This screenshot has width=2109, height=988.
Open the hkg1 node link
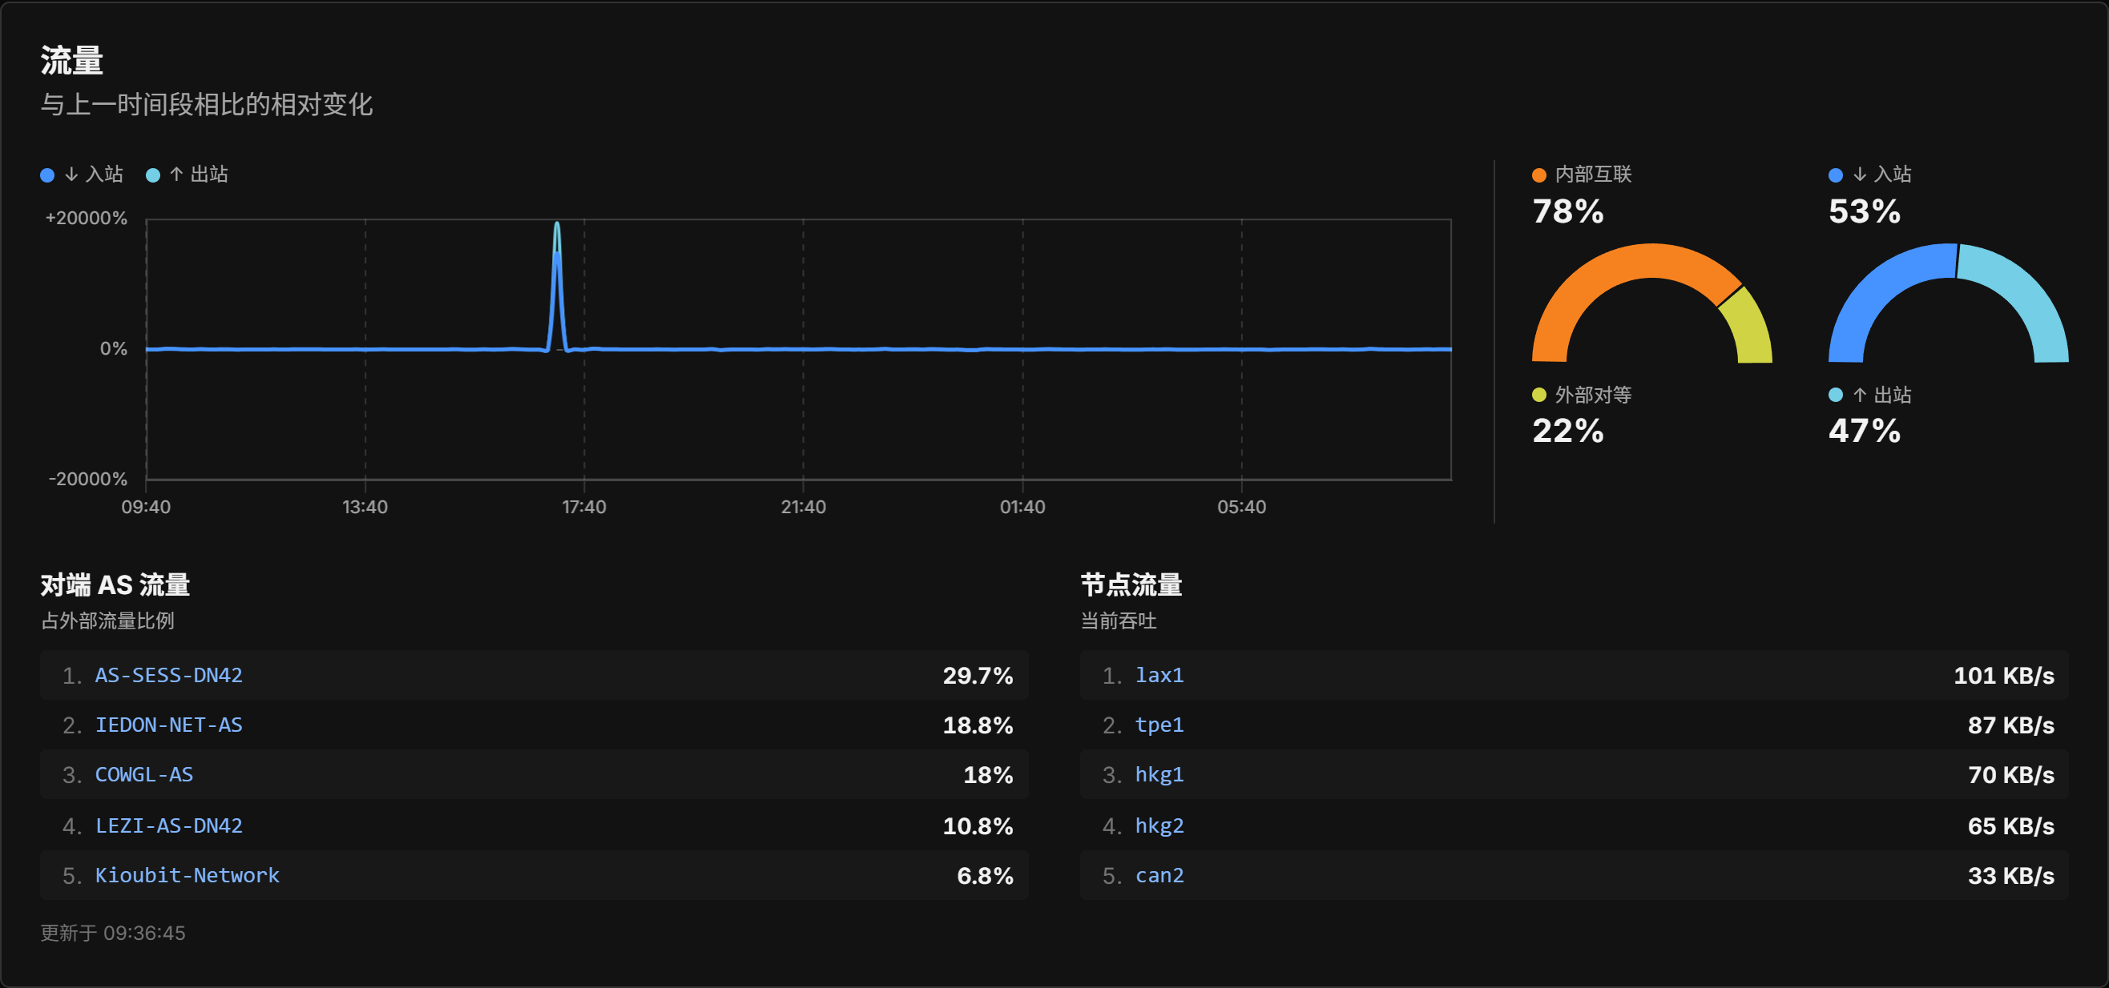click(x=1159, y=774)
